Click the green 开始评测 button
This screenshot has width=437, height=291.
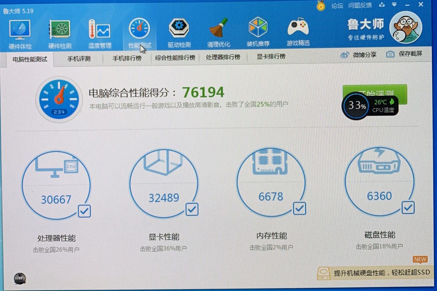375,94
